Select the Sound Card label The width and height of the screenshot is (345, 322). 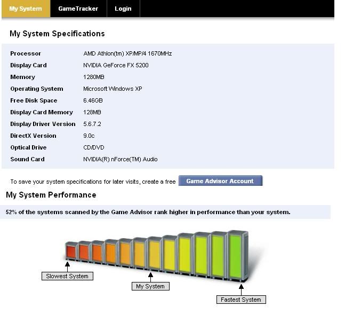pyautogui.click(x=28, y=159)
